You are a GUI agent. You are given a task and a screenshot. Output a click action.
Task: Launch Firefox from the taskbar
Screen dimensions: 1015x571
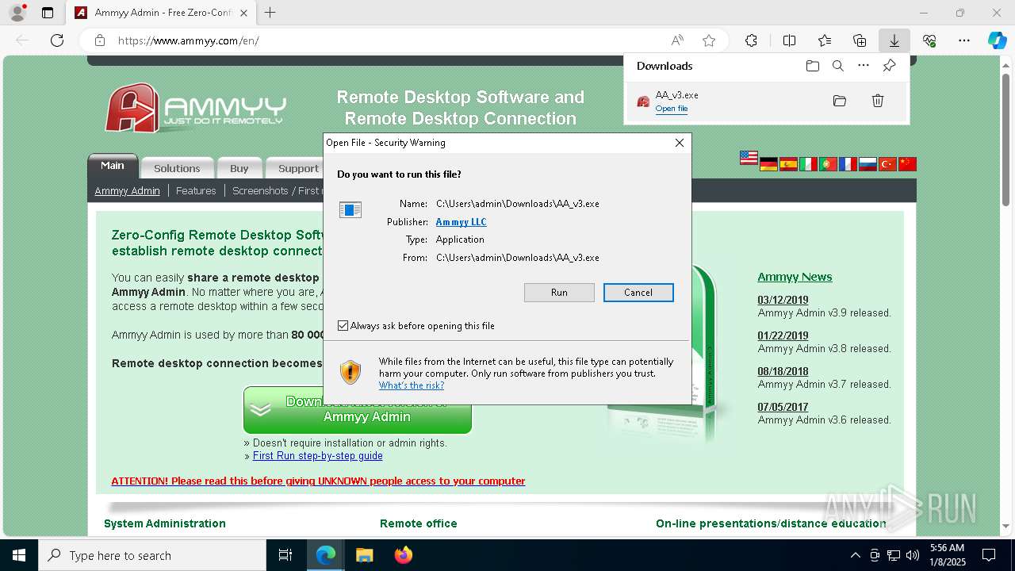click(x=403, y=555)
